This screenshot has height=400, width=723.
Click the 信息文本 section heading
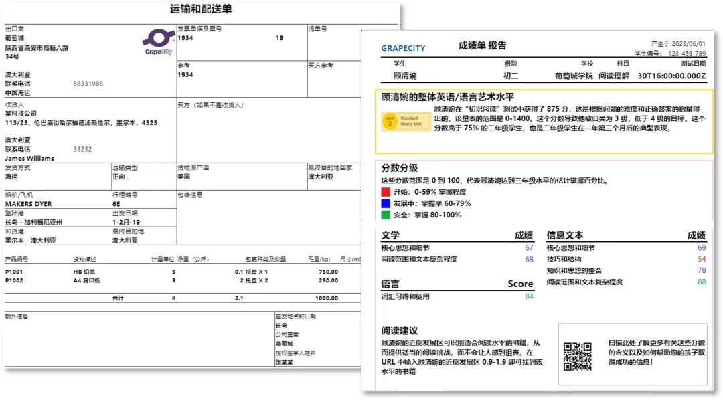pyautogui.click(x=565, y=235)
